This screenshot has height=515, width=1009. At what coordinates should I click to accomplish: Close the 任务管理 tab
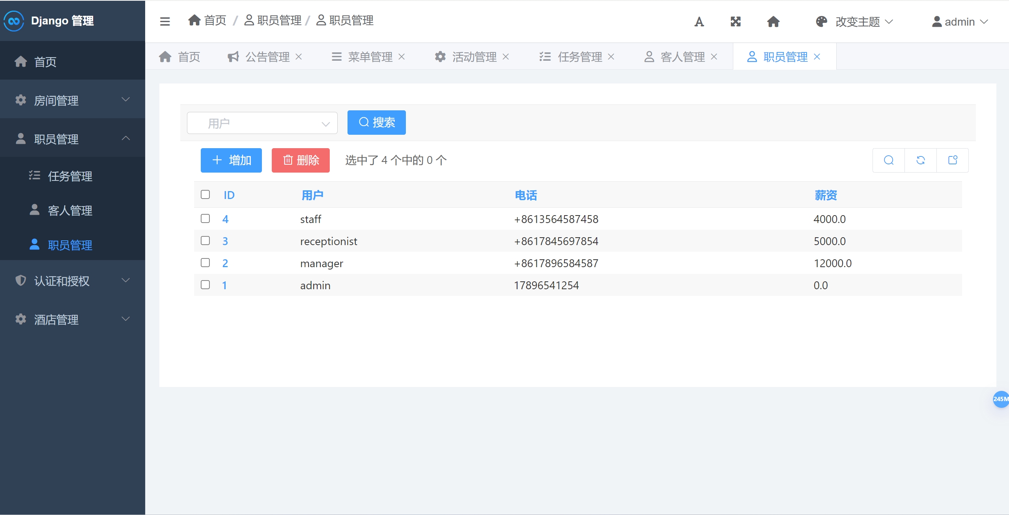[611, 57]
